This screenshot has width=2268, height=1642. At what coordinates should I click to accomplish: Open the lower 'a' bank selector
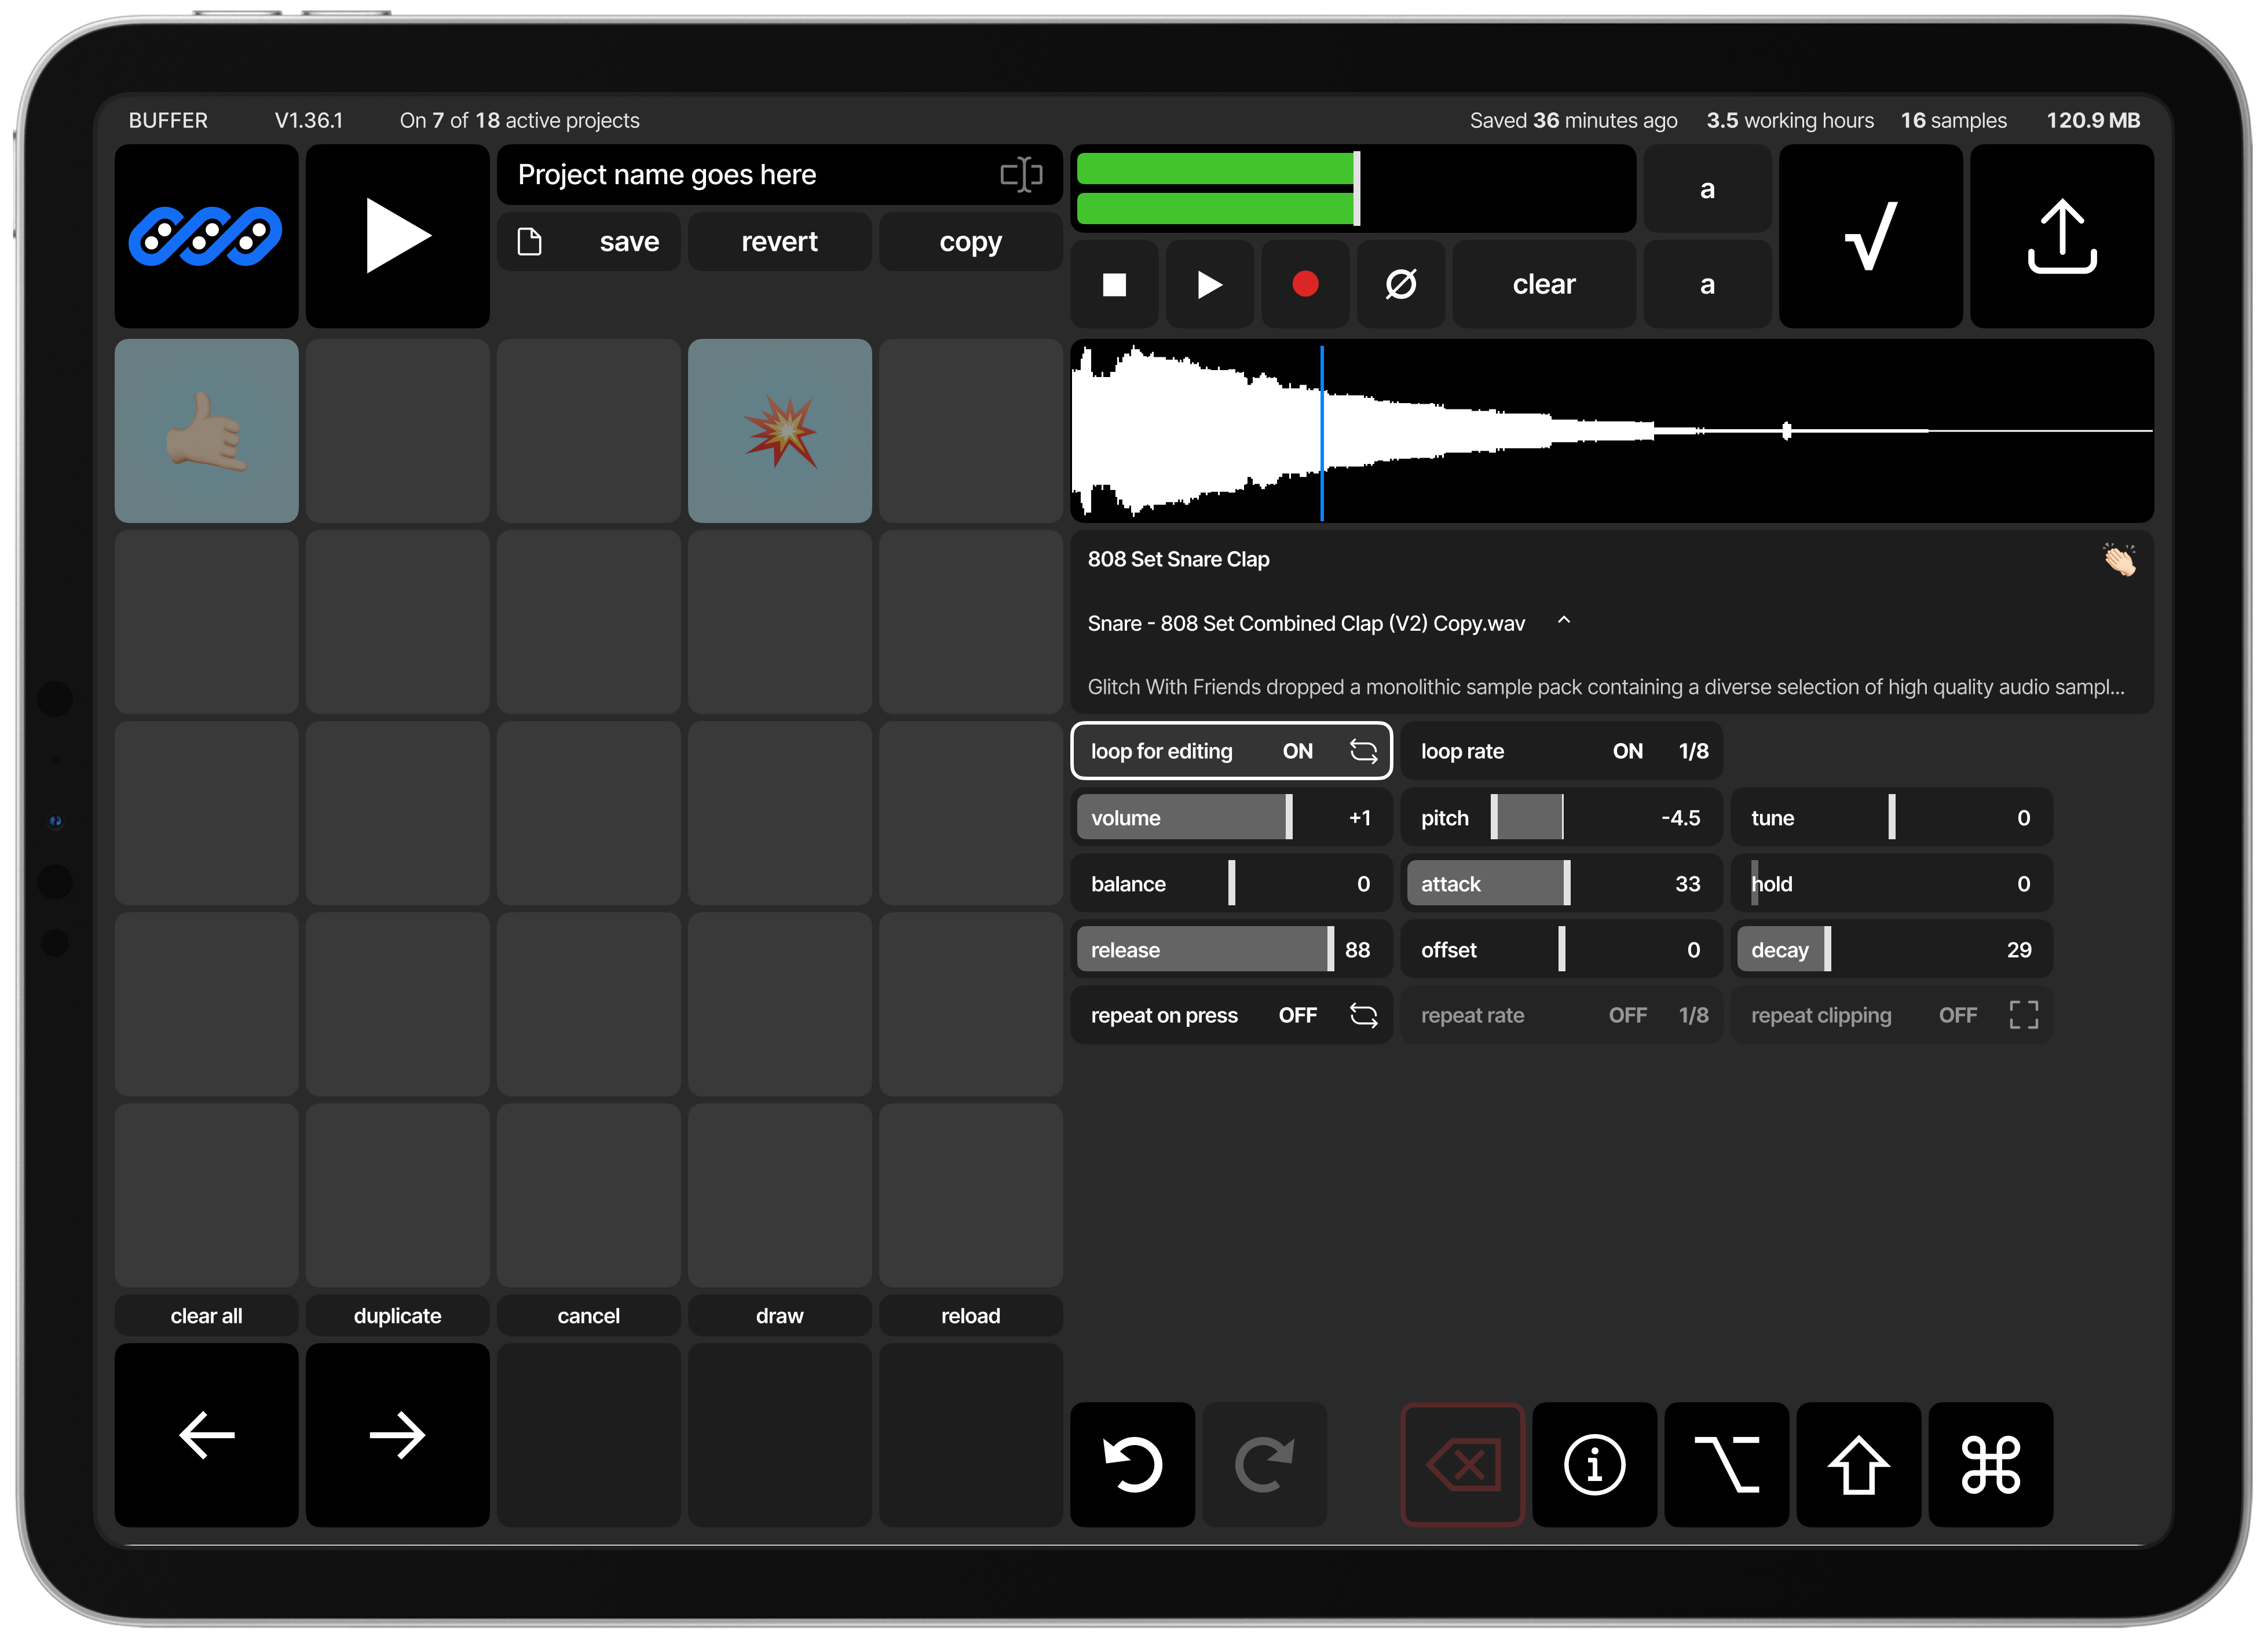(1707, 284)
